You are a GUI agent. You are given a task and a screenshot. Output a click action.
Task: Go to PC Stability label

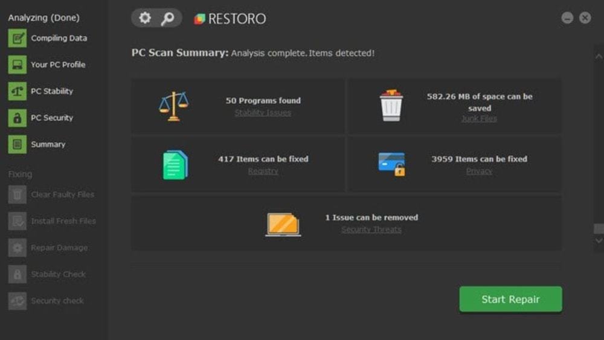(x=52, y=91)
